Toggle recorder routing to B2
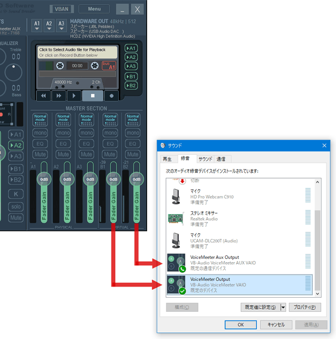The height and width of the screenshot is (339, 336). (x=131, y=86)
